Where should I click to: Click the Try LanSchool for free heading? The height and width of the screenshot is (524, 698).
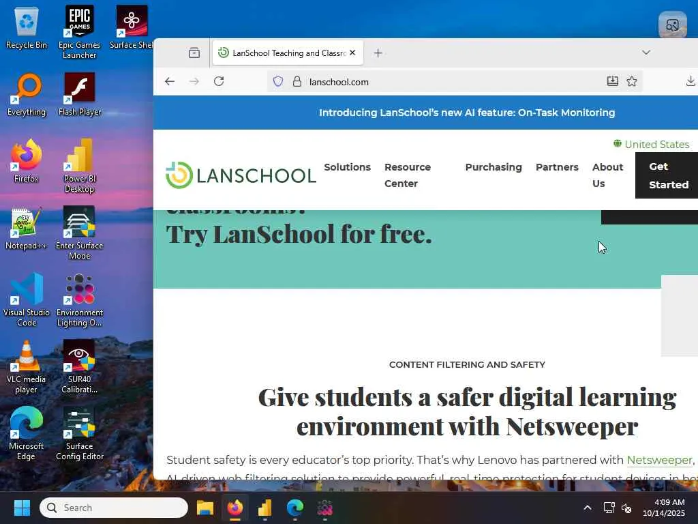[x=299, y=234]
